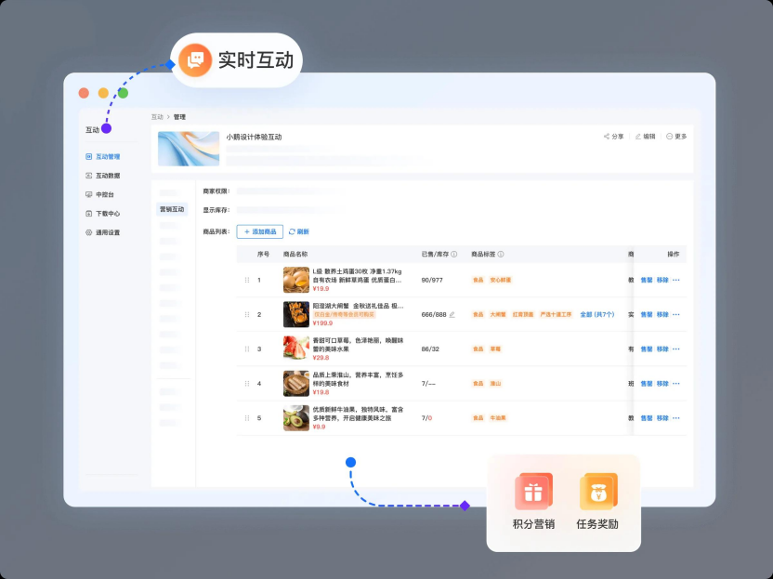Click the info icon beside 已售/库存 header

pos(454,252)
